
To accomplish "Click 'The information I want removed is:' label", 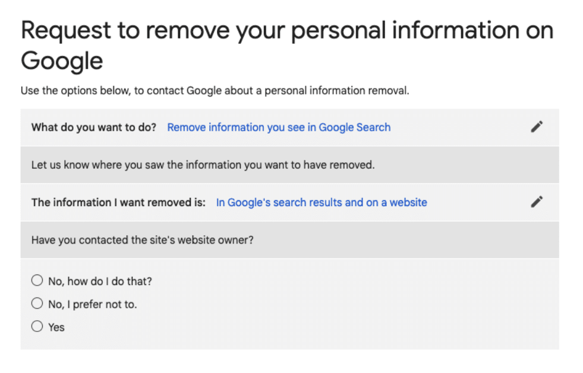I will pyautogui.click(x=118, y=203).
